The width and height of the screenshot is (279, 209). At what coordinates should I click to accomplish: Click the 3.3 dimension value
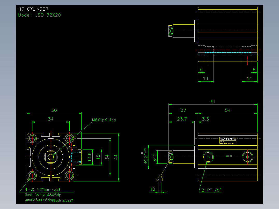coord(205,119)
